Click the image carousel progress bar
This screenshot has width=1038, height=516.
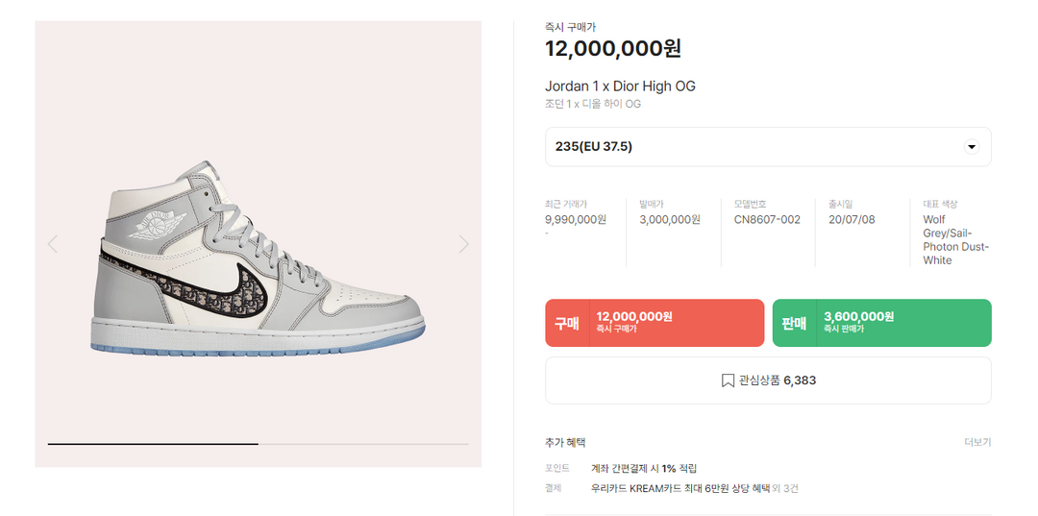(258, 444)
